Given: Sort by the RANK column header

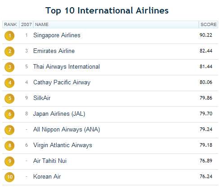Looking at the screenshot, I should click(11, 25).
